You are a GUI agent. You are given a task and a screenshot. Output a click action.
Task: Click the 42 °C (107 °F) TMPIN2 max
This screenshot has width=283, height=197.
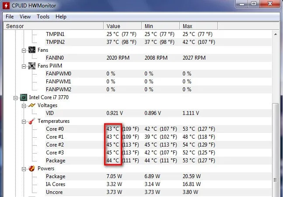[199, 42]
